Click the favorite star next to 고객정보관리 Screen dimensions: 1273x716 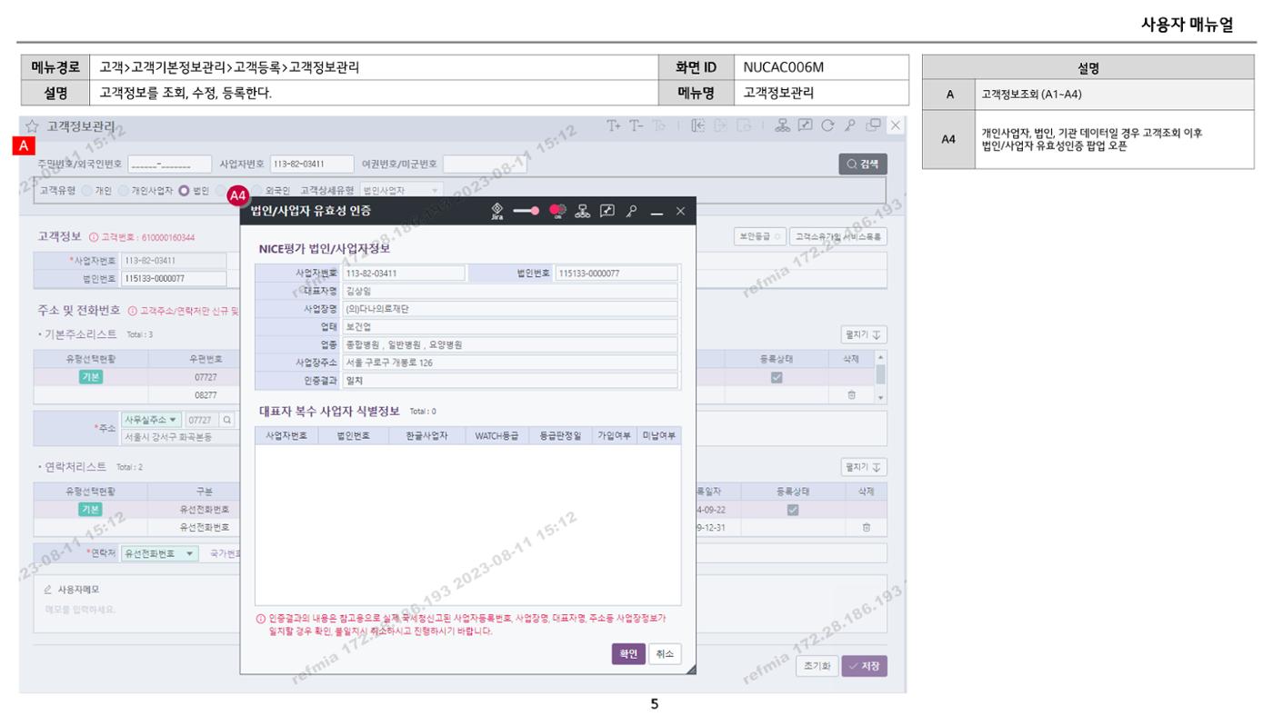point(32,126)
